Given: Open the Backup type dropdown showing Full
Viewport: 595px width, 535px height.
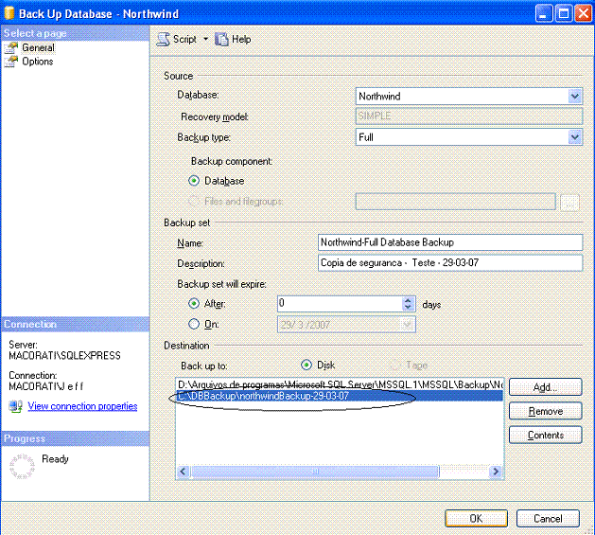Looking at the screenshot, I should coord(574,136).
